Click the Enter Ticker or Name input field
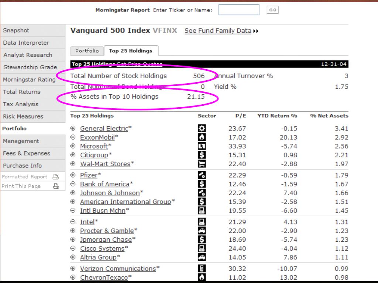This screenshot has height=283, width=378. click(x=239, y=10)
